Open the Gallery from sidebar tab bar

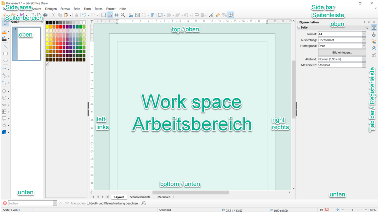[x=374, y=42]
